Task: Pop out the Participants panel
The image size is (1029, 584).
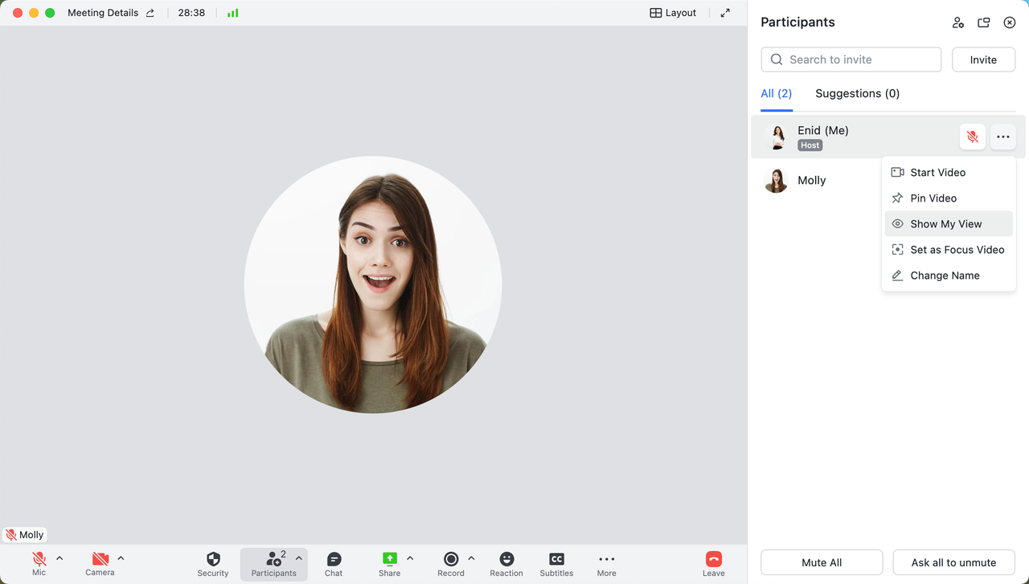Action: tap(983, 22)
